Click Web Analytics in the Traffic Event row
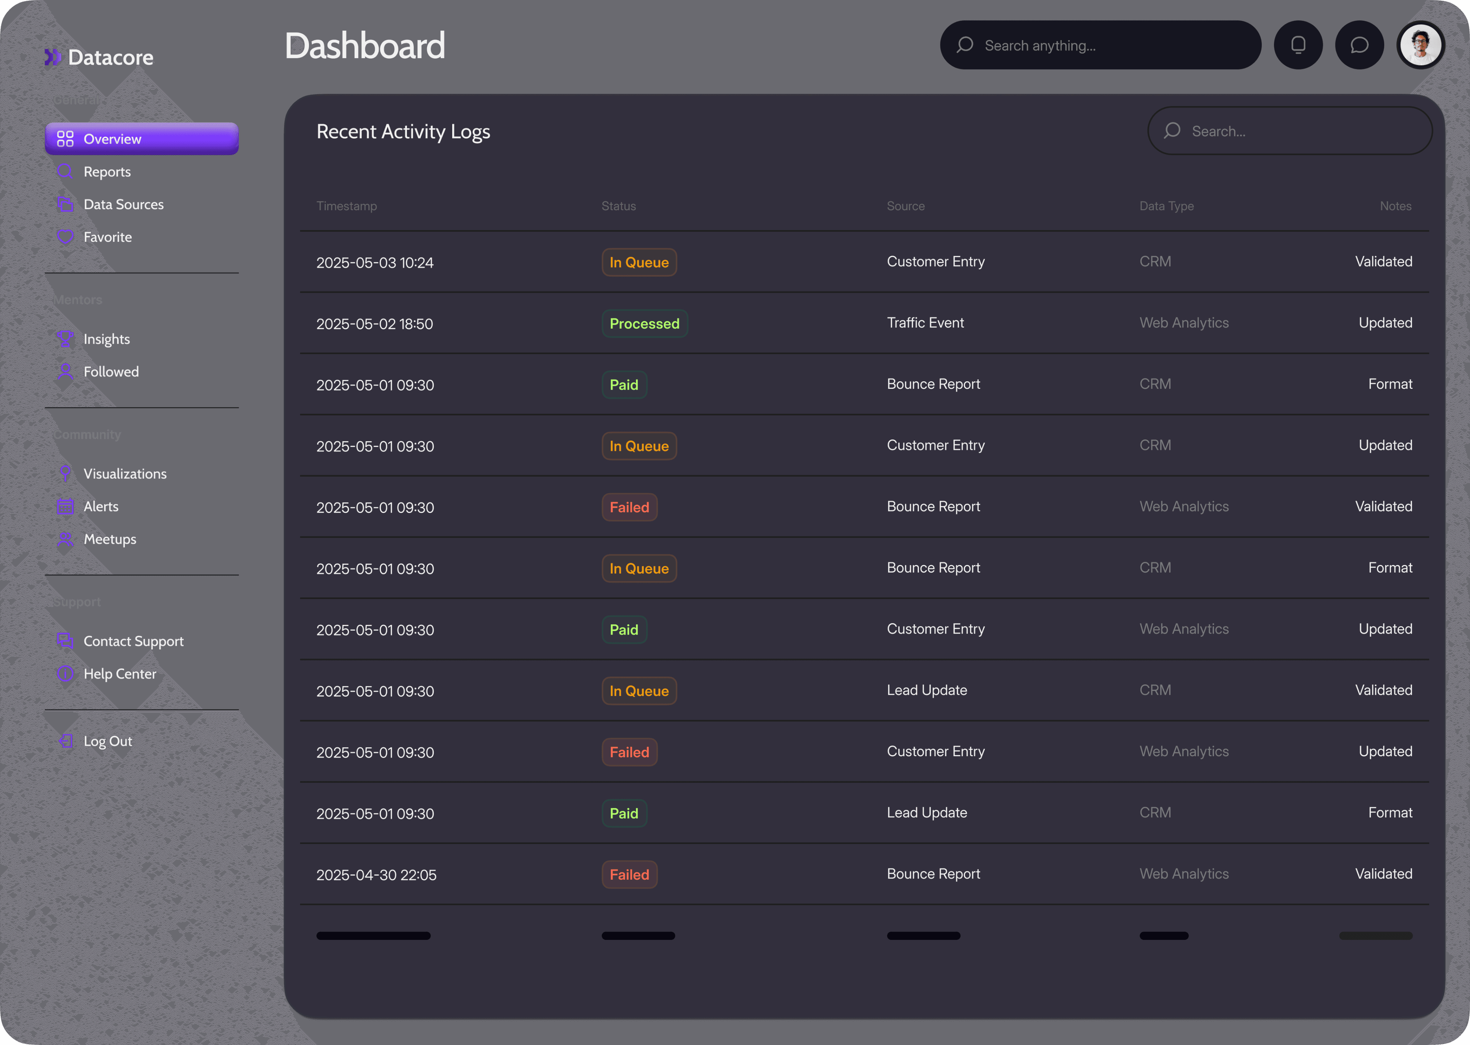The width and height of the screenshot is (1470, 1045). pyautogui.click(x=1184, y=323)
